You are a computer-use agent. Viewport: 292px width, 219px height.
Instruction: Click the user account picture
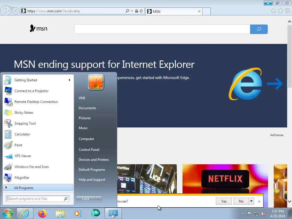[x=96, y=82]
